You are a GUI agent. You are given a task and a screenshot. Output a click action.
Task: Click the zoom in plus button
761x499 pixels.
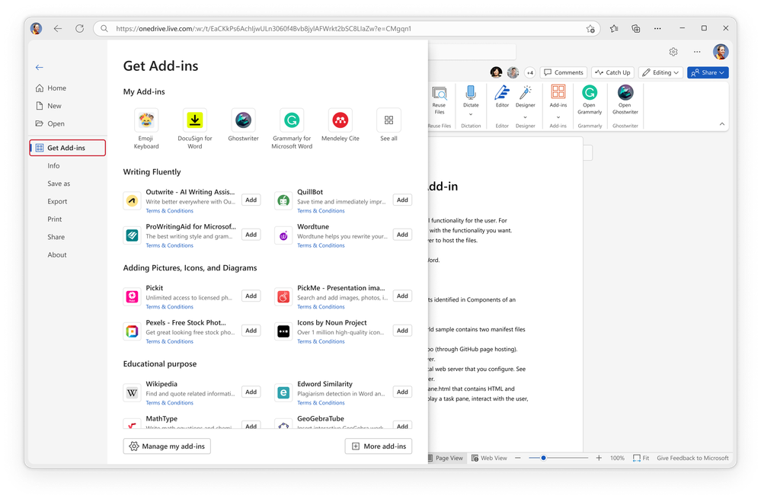click(599, 458)
